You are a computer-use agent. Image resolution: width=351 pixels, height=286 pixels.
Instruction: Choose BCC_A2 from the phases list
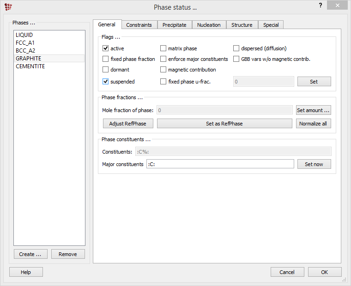25,51
